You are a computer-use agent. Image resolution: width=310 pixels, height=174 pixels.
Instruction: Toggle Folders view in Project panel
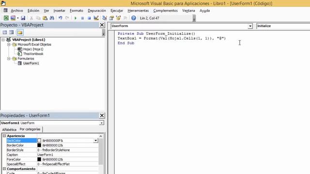[20, 32]
